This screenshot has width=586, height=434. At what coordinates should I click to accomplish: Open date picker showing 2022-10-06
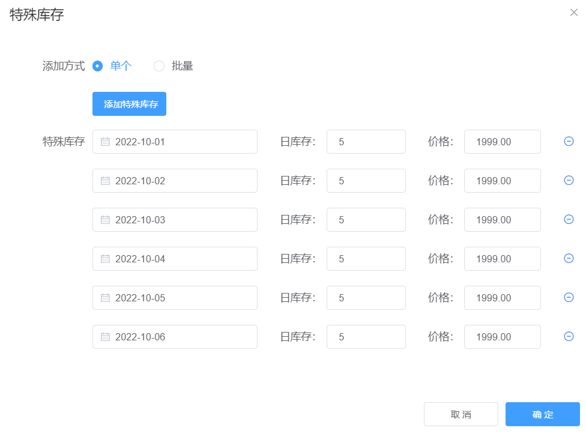(x=175, y=337)
